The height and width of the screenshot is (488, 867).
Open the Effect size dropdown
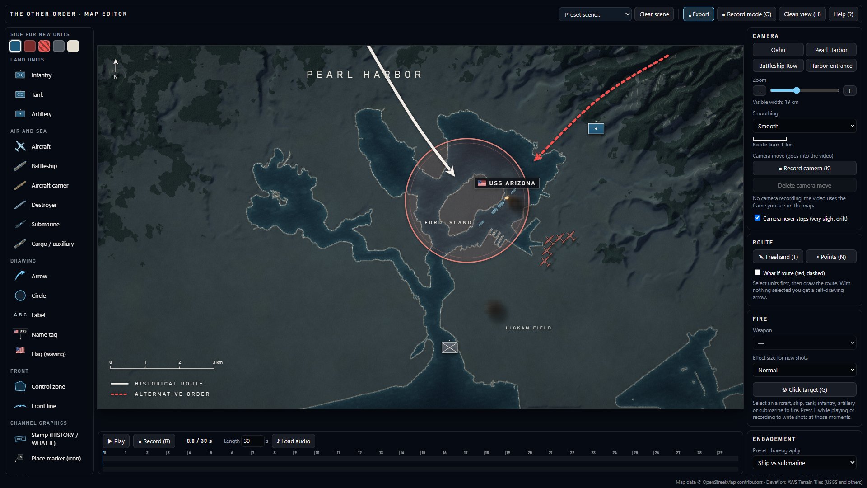click(804, 370)
